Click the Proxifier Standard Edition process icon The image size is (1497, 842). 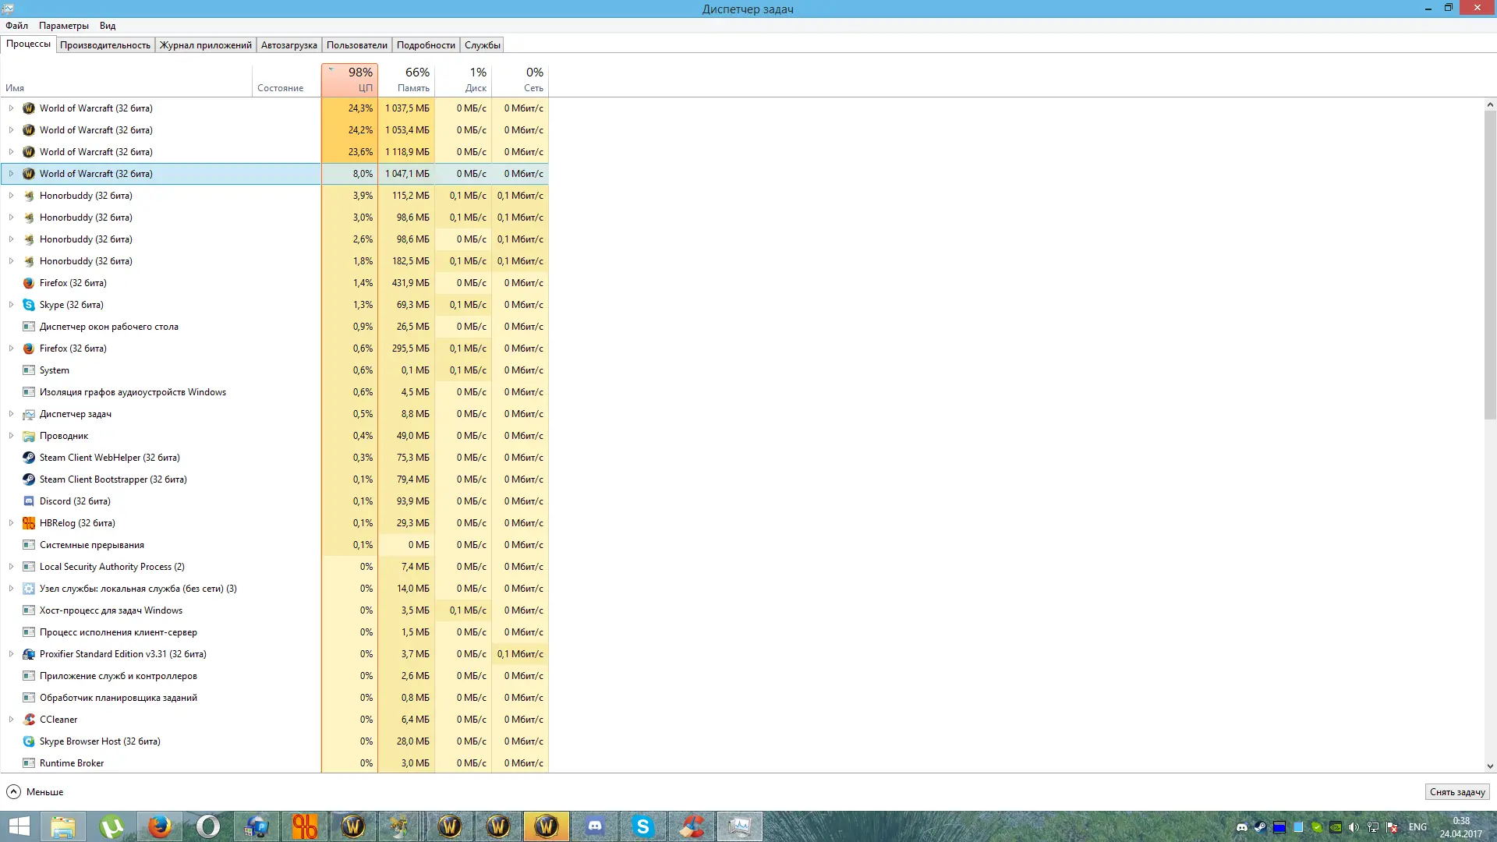click(29, 654)
